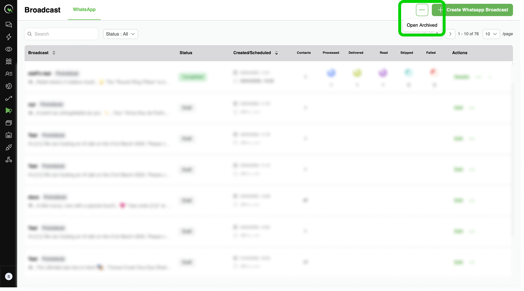524x291 pixels.
Task: Expand the Status : All filter dropdown
Action: [120, 34]
